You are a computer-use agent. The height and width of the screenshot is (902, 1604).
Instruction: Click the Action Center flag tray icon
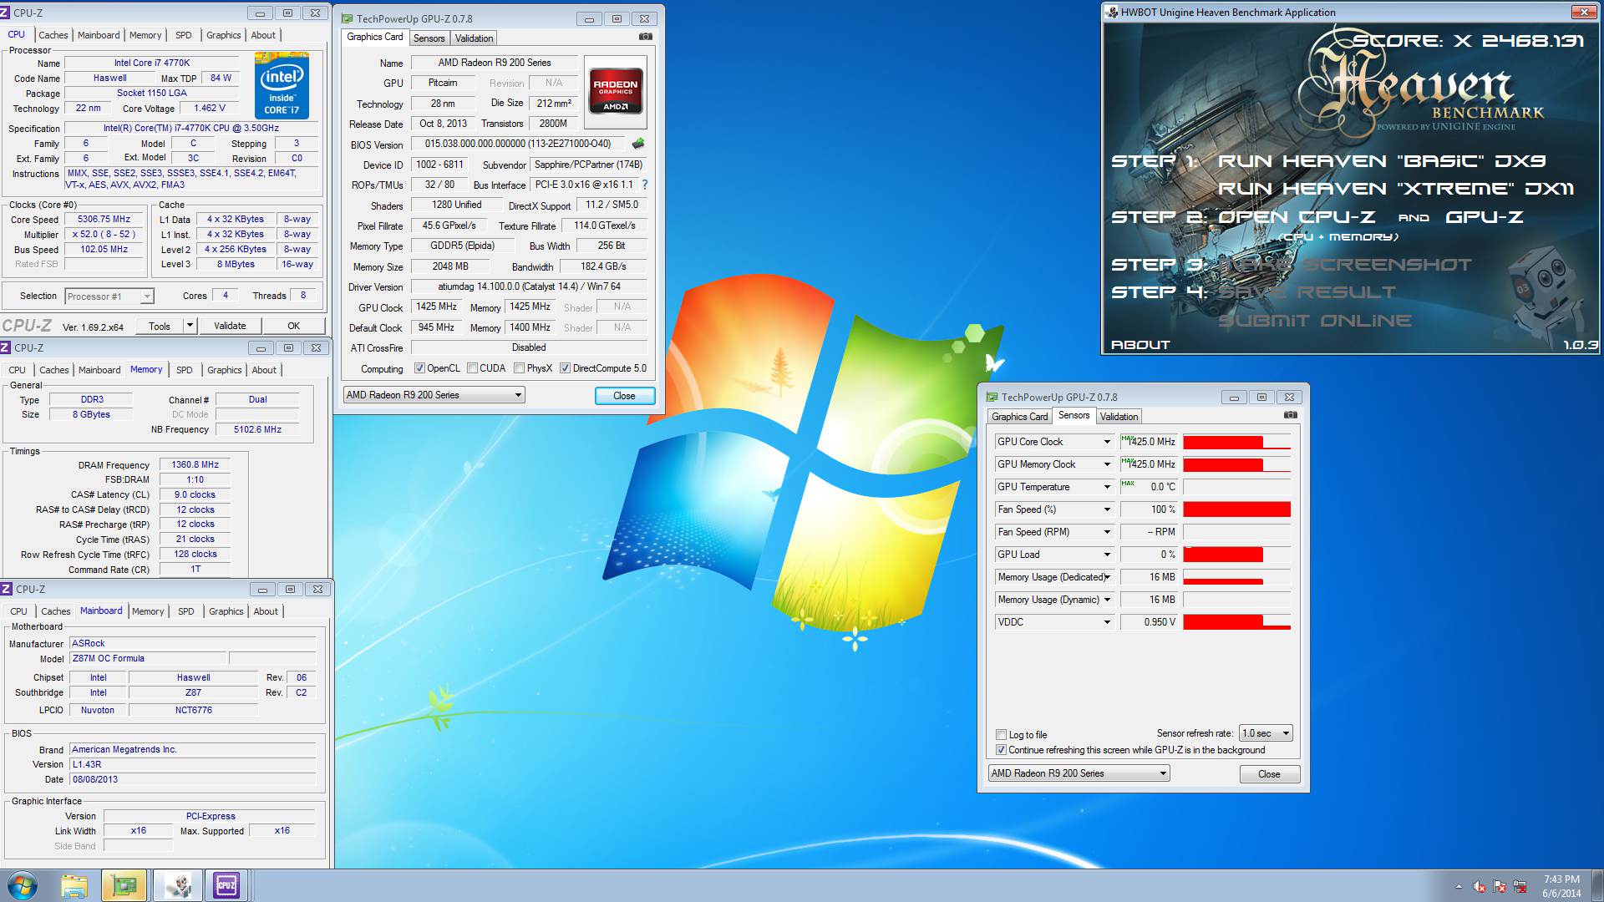1500,886
